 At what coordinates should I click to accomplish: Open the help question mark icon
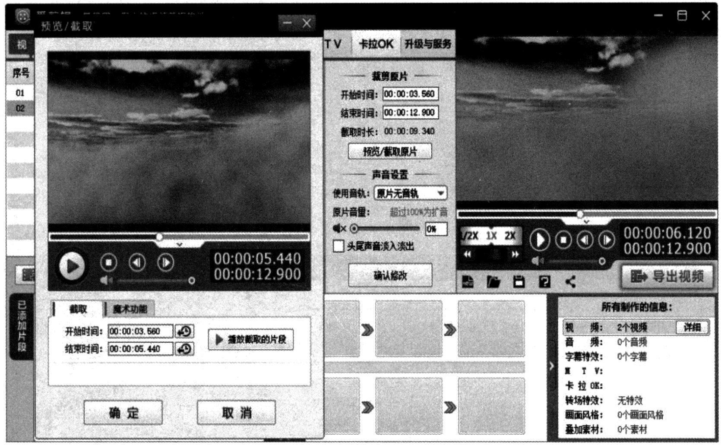click(544, 282)
